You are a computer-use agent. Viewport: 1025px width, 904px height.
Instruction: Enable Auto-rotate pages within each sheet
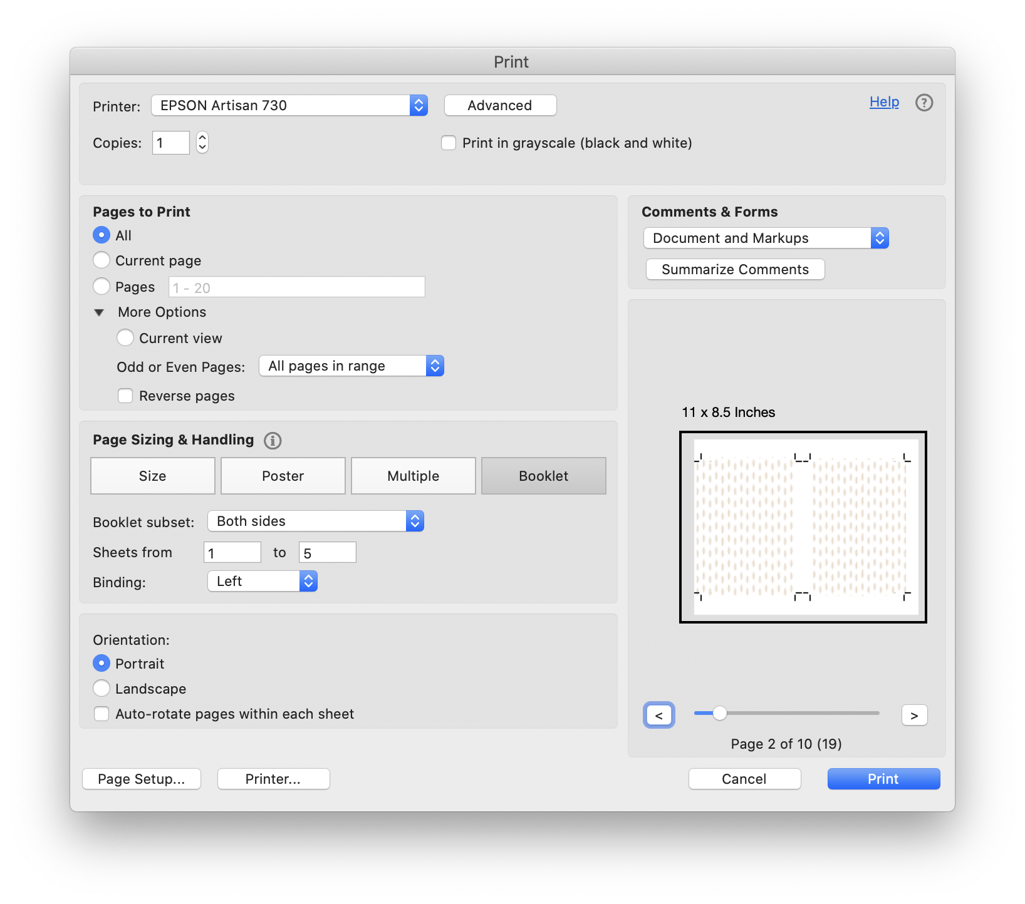pyautogui.click(x=101, y=713)
